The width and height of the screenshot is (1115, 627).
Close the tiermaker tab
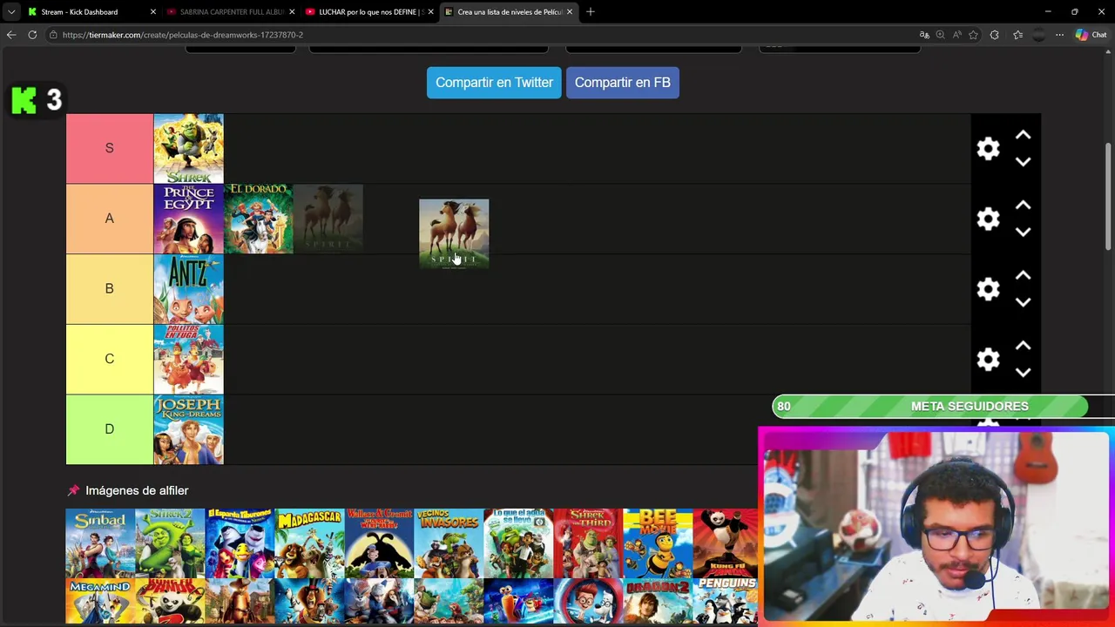[x=570, y=11]
